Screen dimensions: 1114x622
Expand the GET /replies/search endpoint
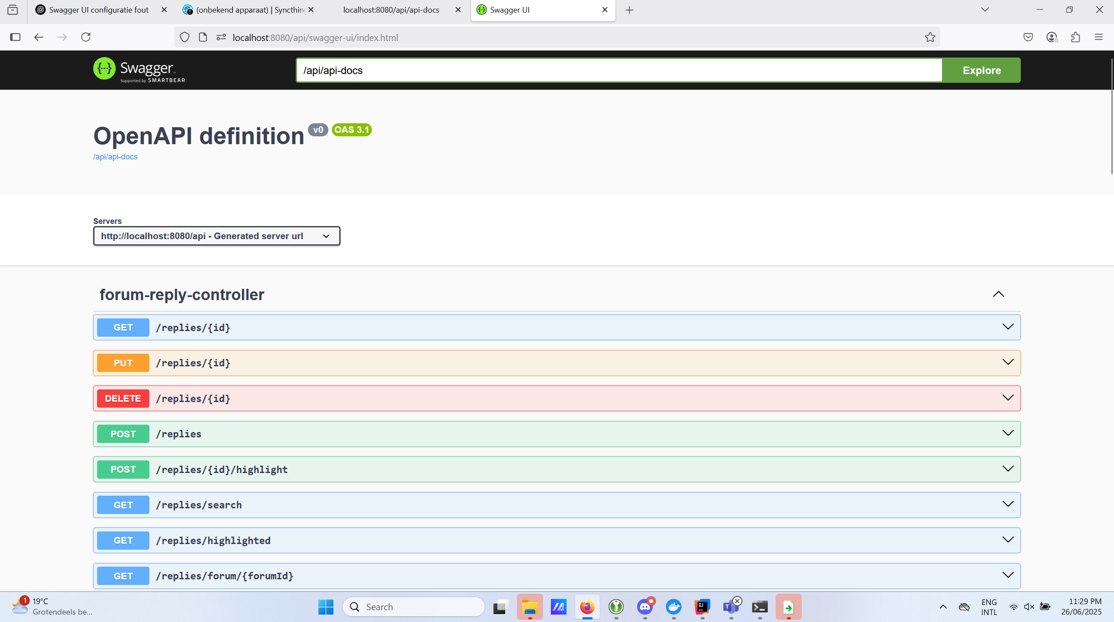click(556, 505)
